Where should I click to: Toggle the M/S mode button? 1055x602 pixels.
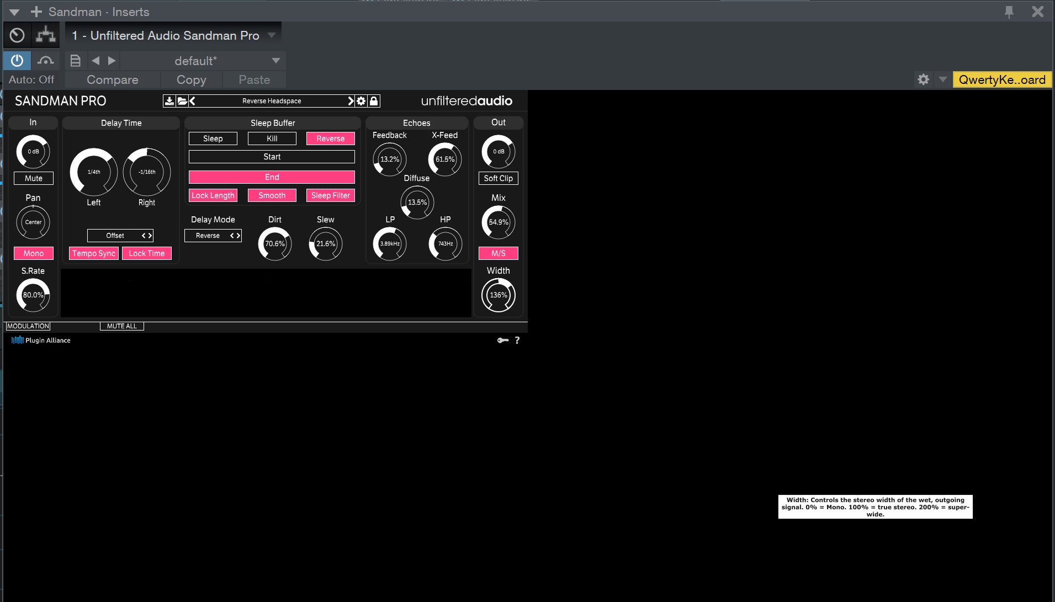[x=499, y=253]
